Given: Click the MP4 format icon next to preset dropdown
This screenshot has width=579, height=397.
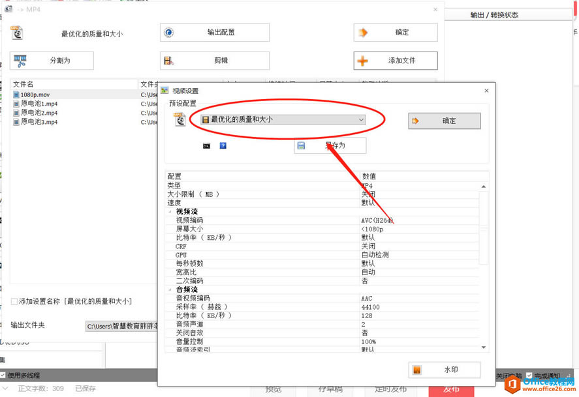Looking at the screenshot, I should point(180,119).
